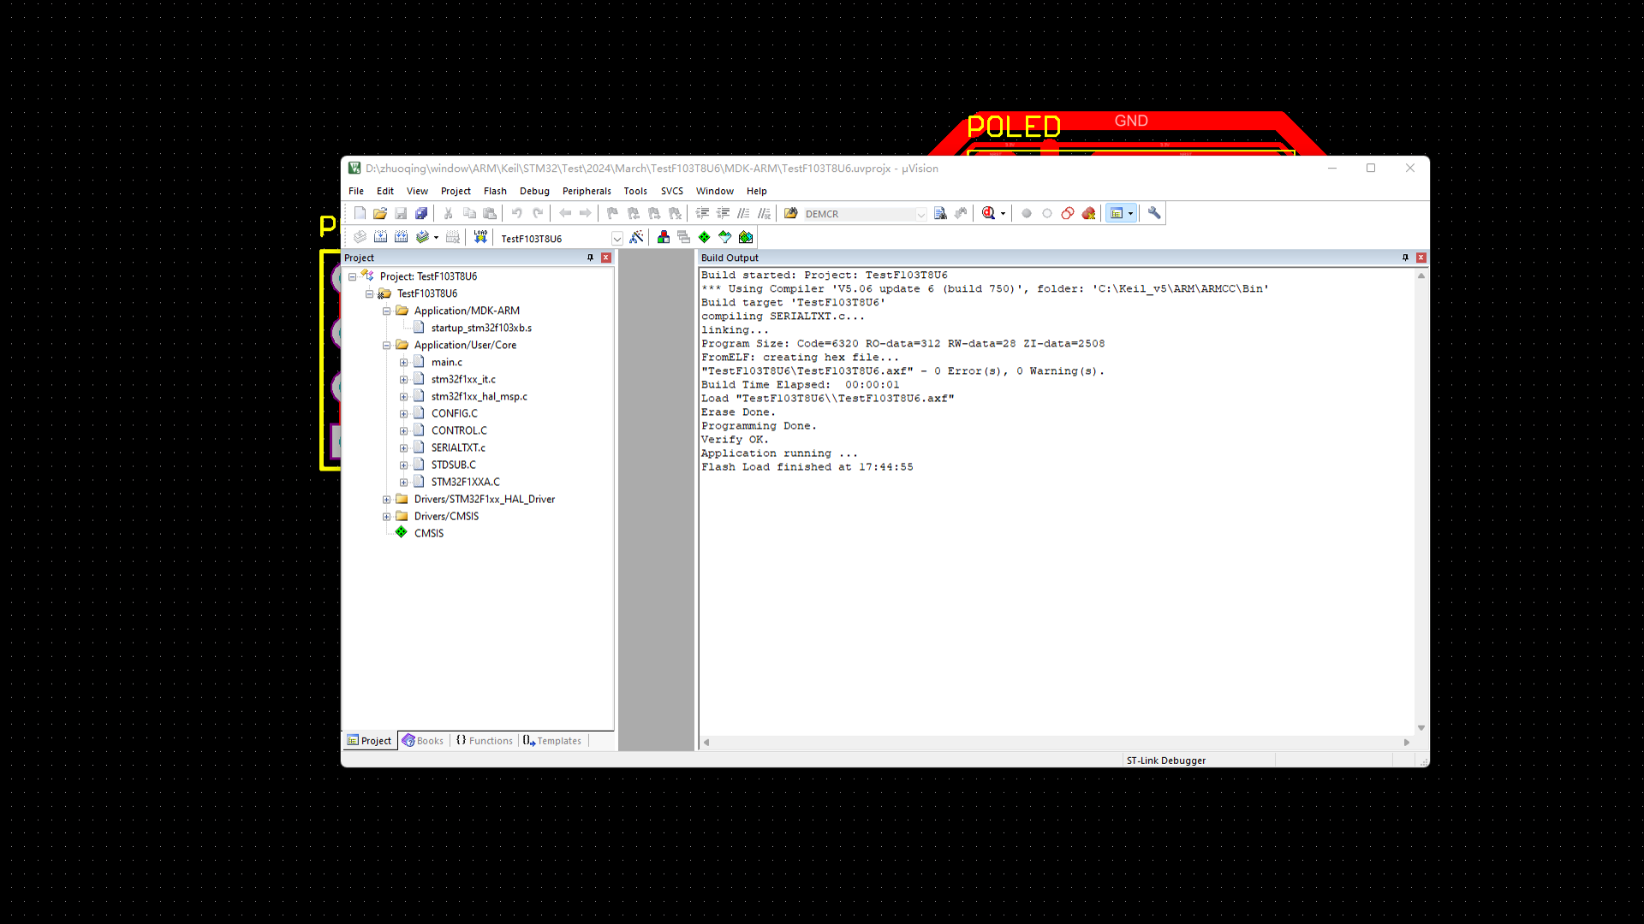1644x924 pixels.
Task: Toggle the window layout view button
Action: [x=1117, y=213]
